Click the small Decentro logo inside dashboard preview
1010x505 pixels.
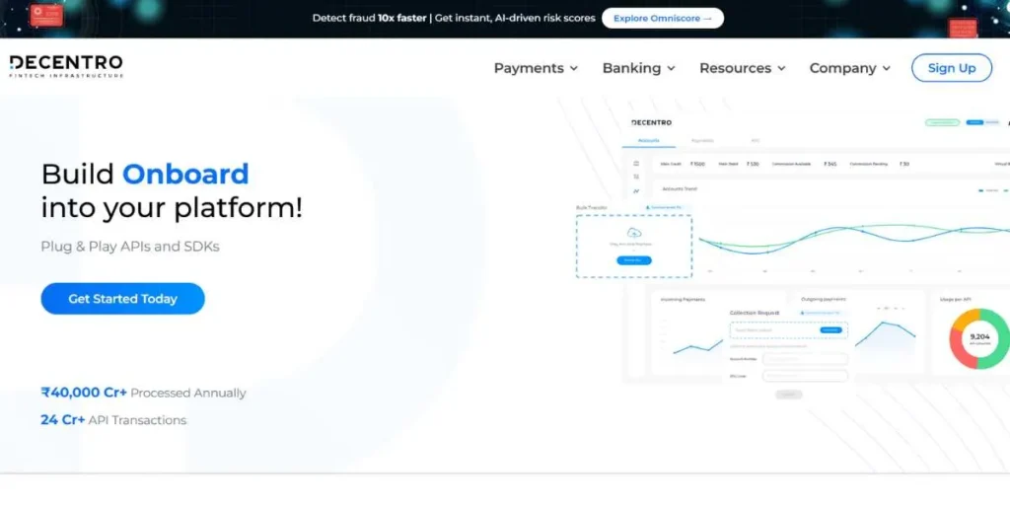coord(651,122)
